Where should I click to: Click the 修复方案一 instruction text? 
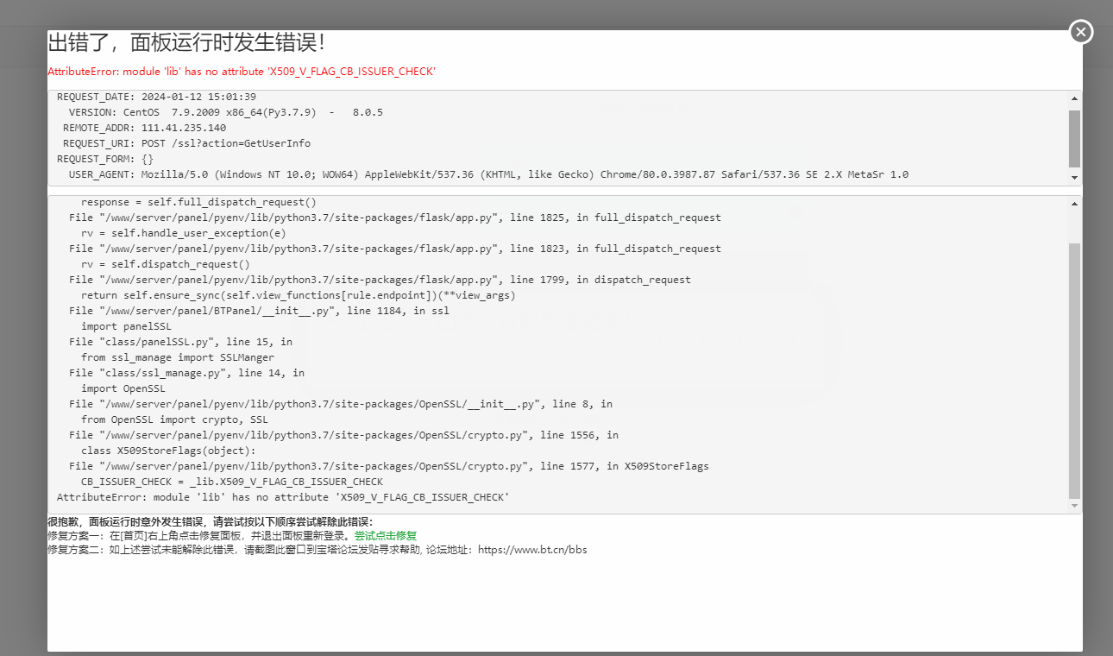201,536
